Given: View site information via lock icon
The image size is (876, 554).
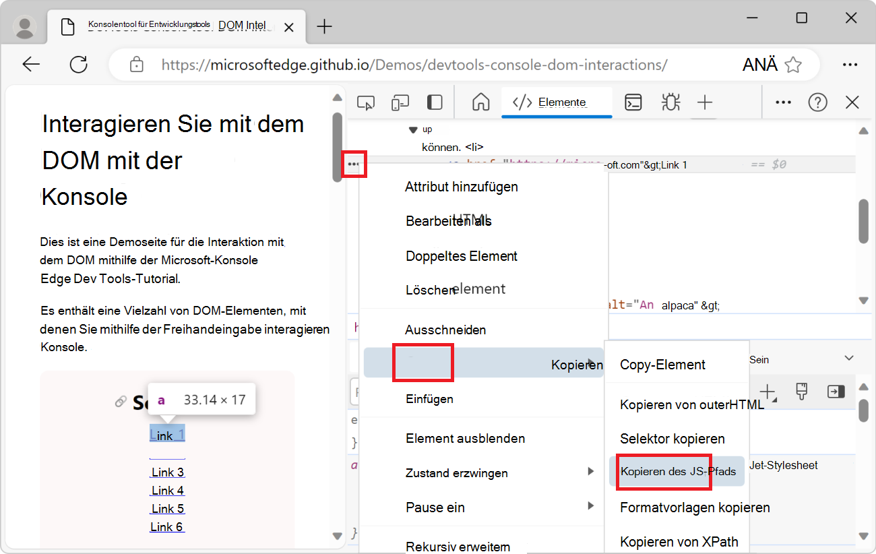Looking at the screenshot, I should 137,65.
